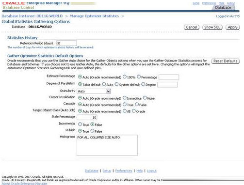Select Auto radio for Estimate Percentage
Image resolution: width=244 pixels, height=185 pixels.
pyautogui.click(x=80, y=77)
